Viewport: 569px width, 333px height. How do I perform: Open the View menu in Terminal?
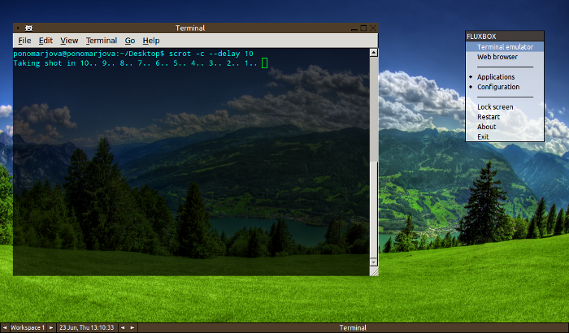tap(69, 41)
